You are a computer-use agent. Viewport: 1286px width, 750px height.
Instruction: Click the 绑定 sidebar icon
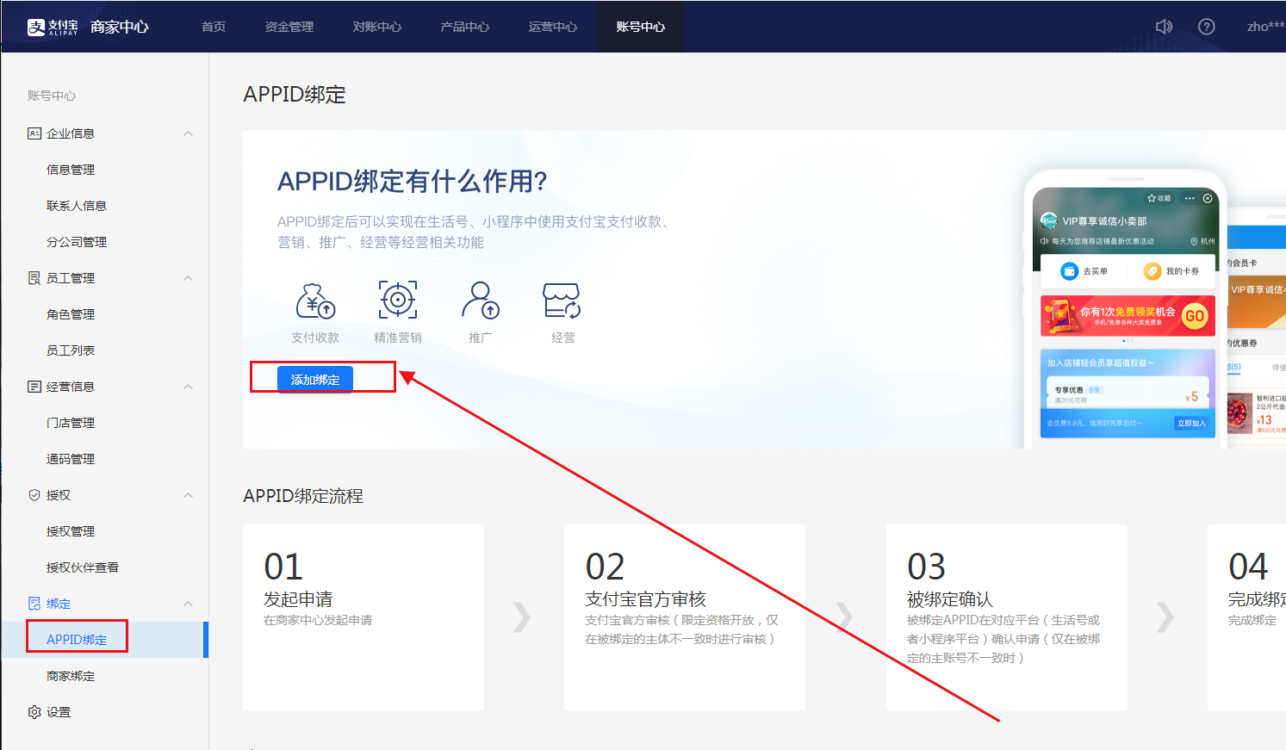point(34,604)
